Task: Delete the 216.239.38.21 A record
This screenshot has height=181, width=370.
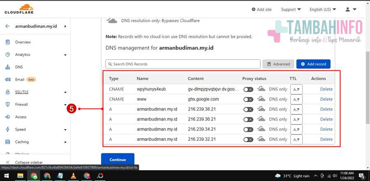Action: [326, 109]
